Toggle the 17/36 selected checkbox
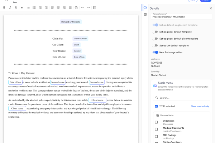215x143 pixels. pyautogui.click(x=156, y=106)
